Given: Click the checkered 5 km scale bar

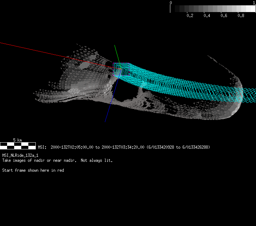Looking at the screenshot, I should (18, 146).
